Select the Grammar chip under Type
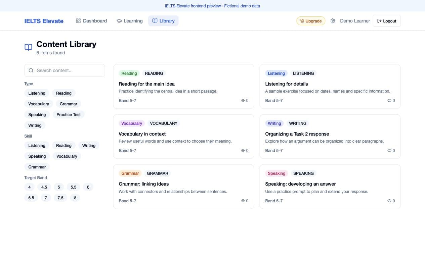The width and height of the screenshot is (425, 253). tap(69, 104)
